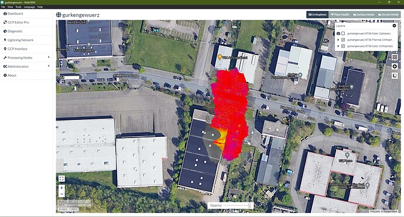Click the About info icon
The image size is (404, 217).
[5, 75]
